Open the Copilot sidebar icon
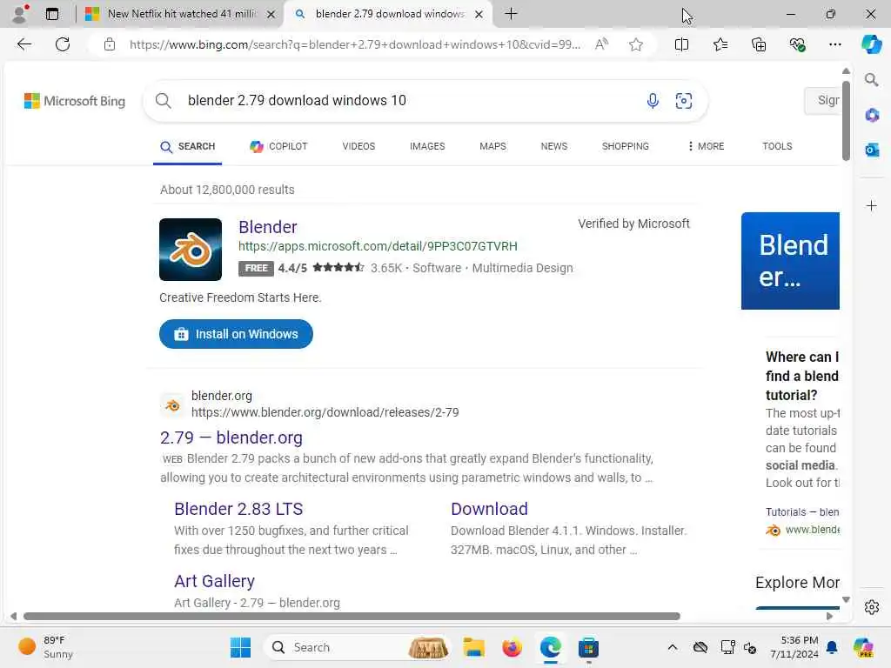This screenshot has width=891, height=668. click(x=871, y=44)
